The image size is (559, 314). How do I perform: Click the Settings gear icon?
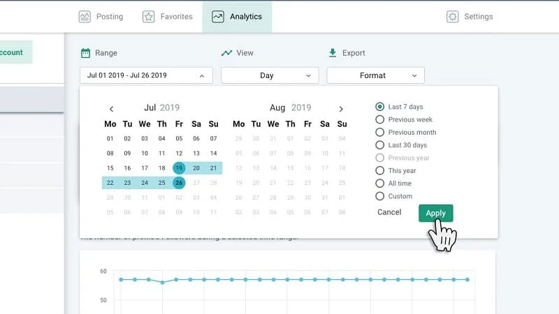click(x=453, y=17)
